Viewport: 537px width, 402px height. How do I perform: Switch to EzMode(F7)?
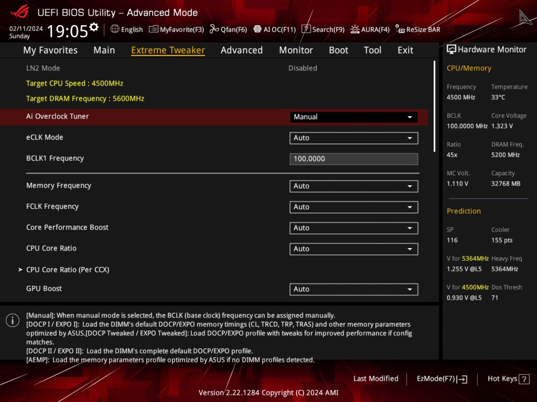pos(442,379)
